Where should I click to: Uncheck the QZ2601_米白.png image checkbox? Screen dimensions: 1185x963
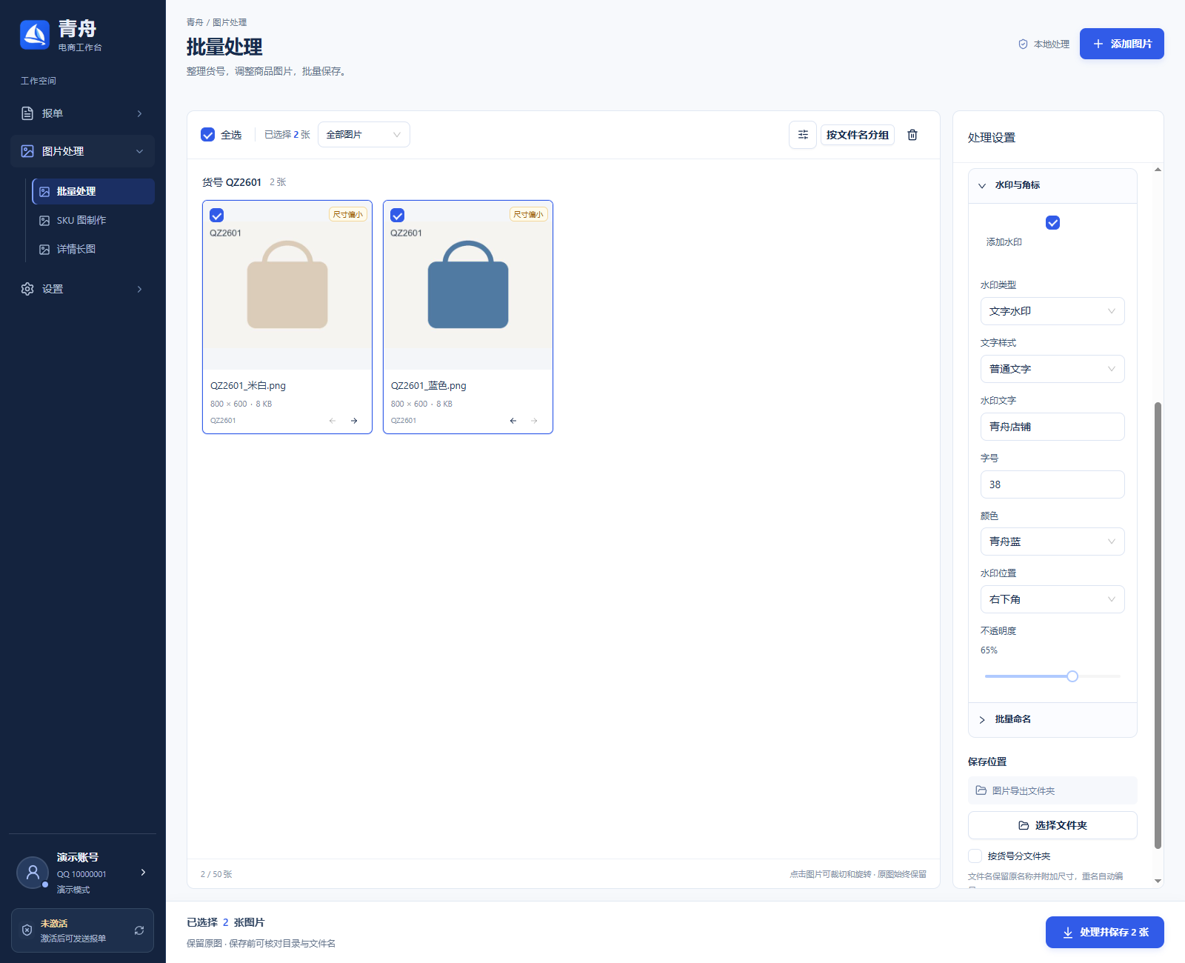217,216
